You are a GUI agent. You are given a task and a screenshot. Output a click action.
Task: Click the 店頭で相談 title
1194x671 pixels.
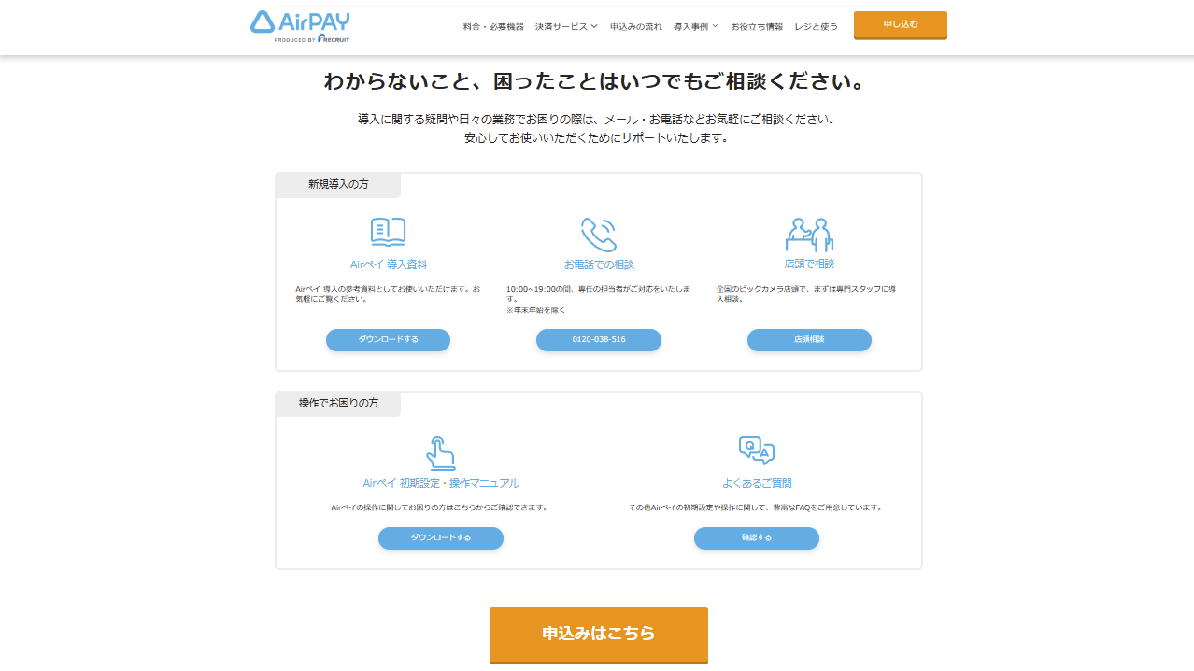[x=809, y=264]
